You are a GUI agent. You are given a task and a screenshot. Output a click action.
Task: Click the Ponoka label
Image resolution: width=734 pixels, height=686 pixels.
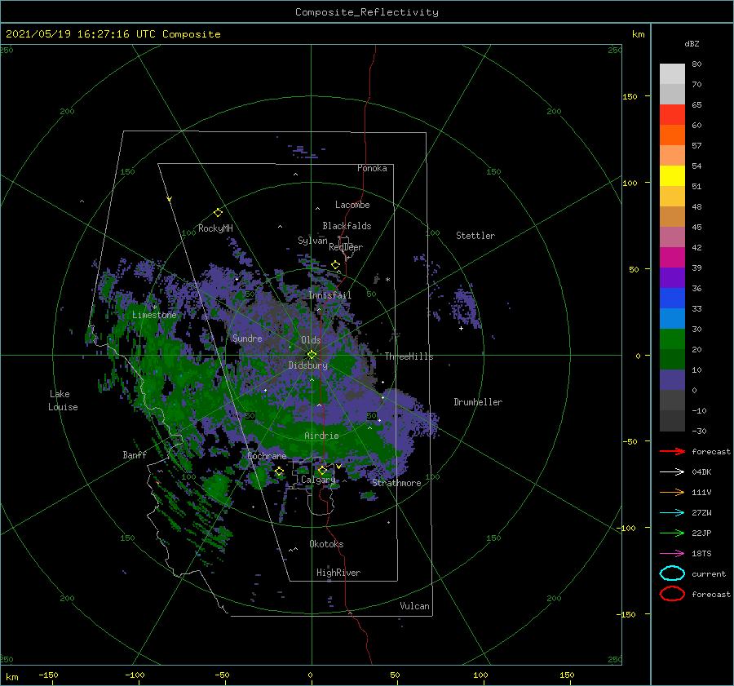[372, 168]
